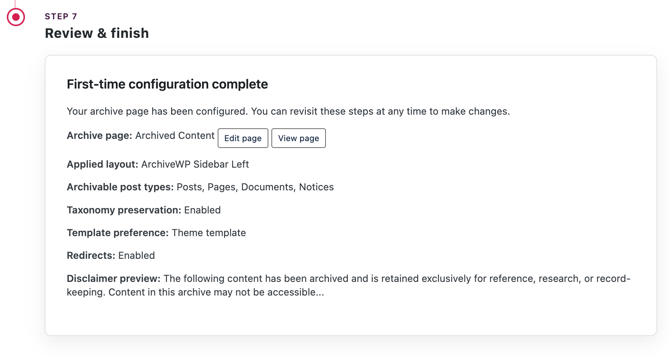Click the Taxonomy preservation Enabled status
This screenshot has height=361, width=670.
coord(202,210)
